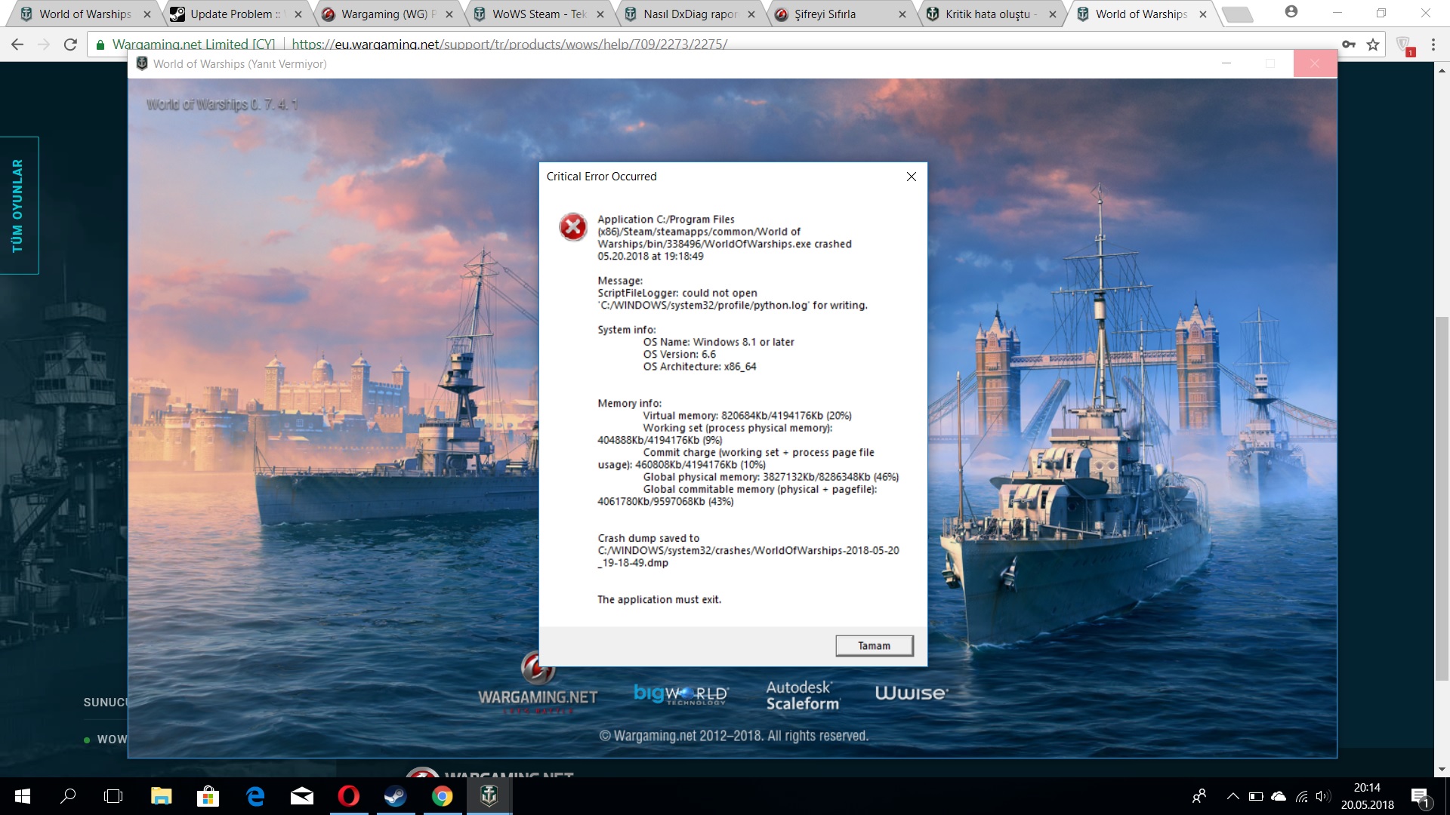Bookmark this page with star icon
The width and height of the screenshot is (1450, 815).
[1373, 45]
